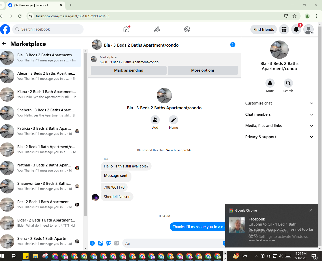Image resolution: width=322 pixels, height=261 pixels.
Task: Open the Friends icon in top navigation
Action: pyautogui.click(x=157, y=29)
